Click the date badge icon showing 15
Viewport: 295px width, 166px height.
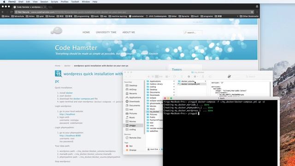coord(59,74)
